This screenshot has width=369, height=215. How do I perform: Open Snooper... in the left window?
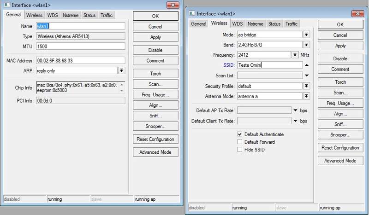click(x=155, y=126)
